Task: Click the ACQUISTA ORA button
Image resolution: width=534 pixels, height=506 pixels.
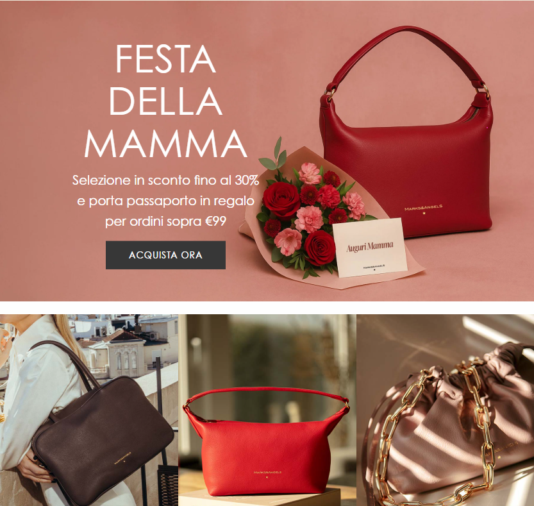Action: coord(165,255)
